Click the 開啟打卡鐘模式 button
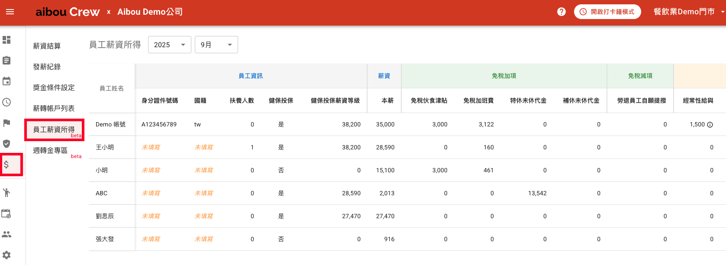This screenshot has width=726, height=265. click(x=607, y=12)
